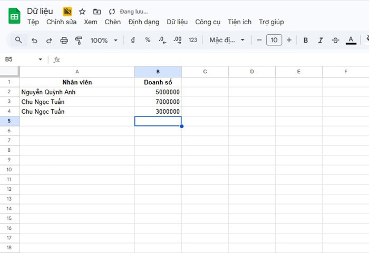Click the Redo arrow icon

coord(49,40)
